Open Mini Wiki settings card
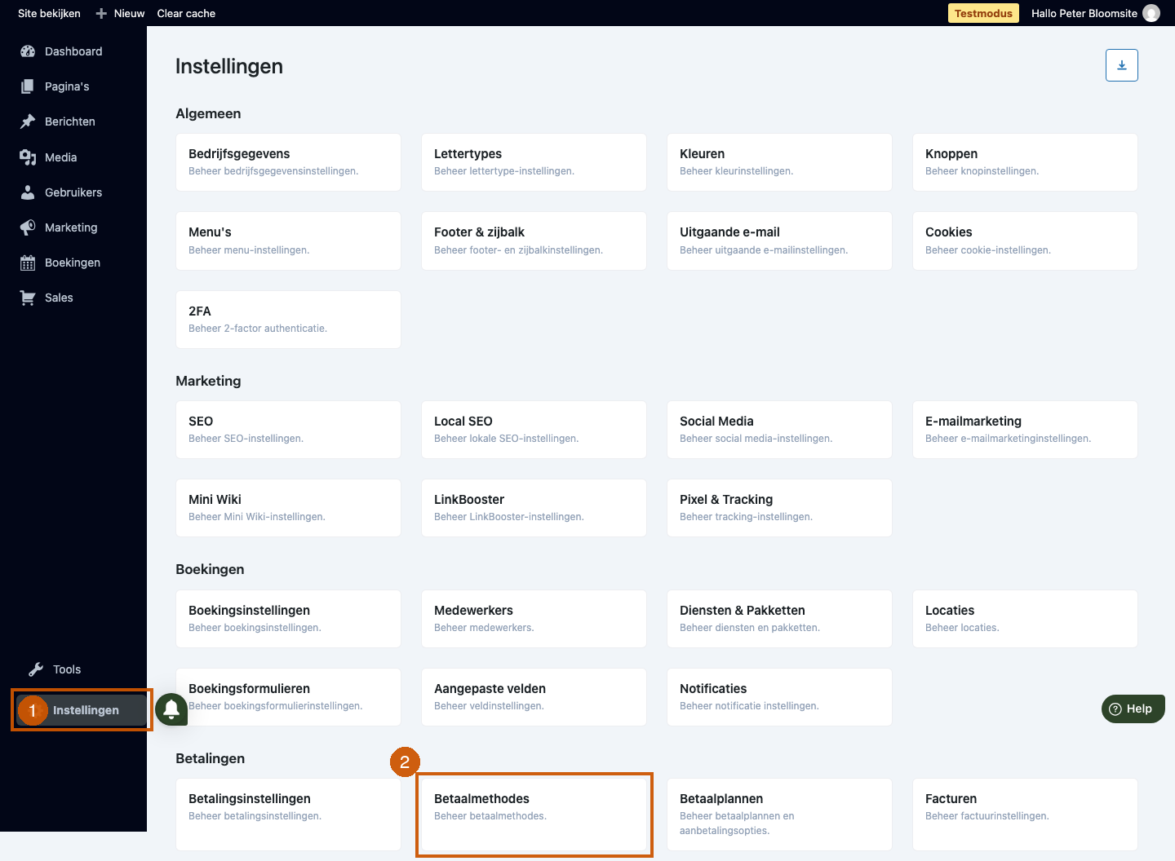Viewport: 1175px width, 861px height. [288, 508]
